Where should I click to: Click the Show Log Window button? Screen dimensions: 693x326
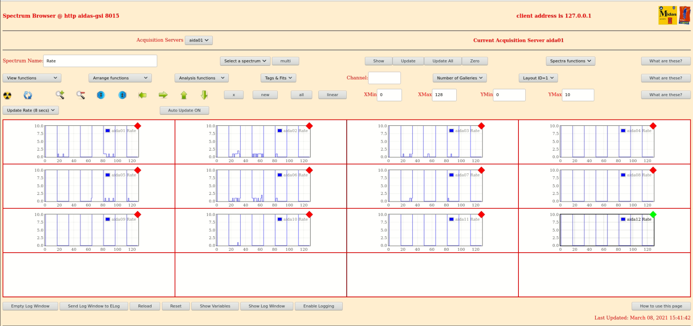[267, 306]
